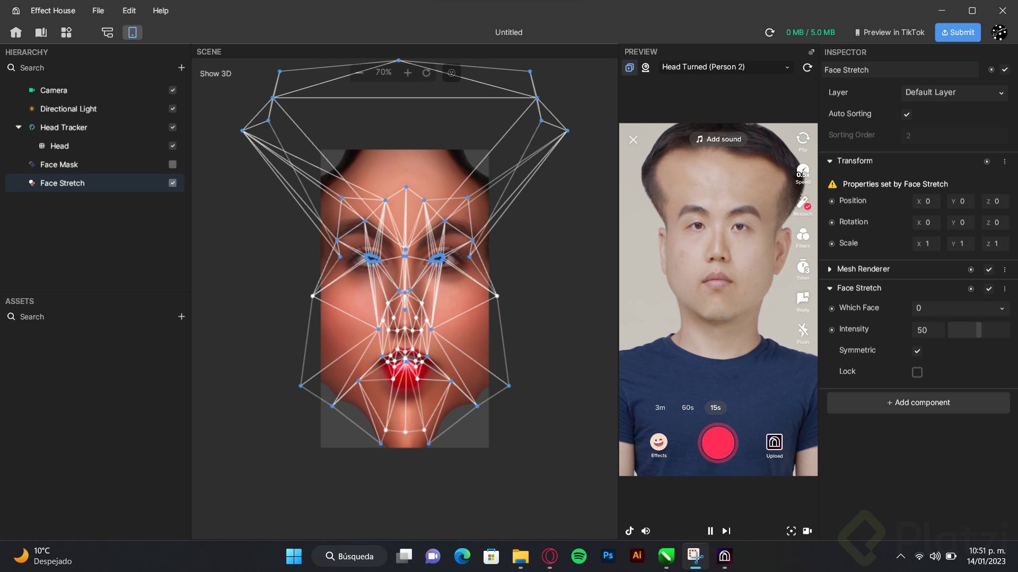This screenshot has height=572, width=1018.
Task: Click Add sound in preview
Action: click(x=718, y=139)
